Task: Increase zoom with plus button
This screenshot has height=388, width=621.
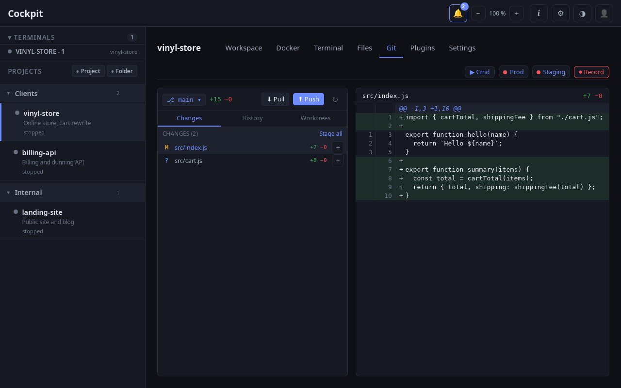Action: pyautogui.click(x=517, y=13)
